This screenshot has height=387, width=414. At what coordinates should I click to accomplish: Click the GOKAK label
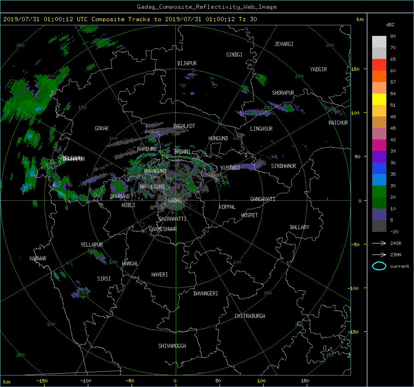pyautogui.click(x=102, y=128)
